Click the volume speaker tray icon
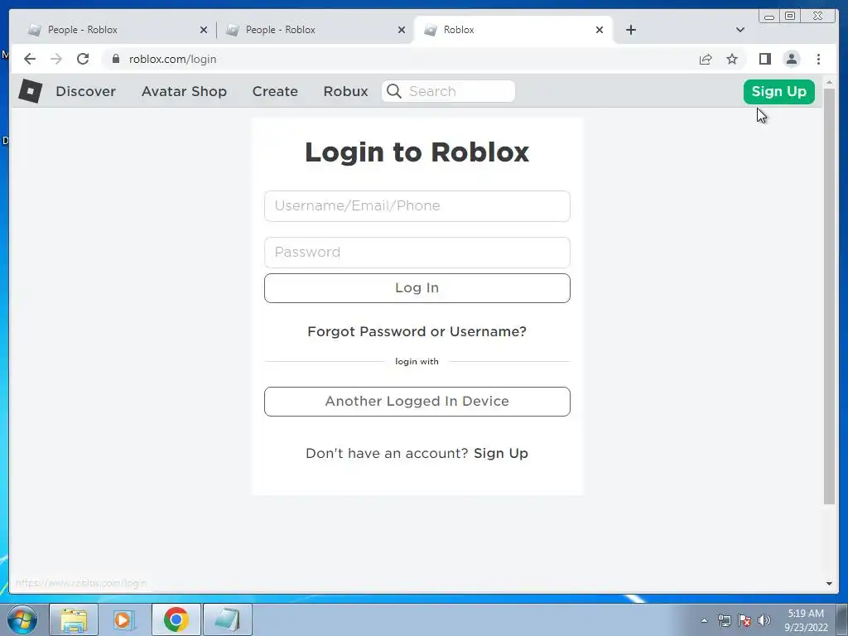Image resolution: width=848 pixels, height=636 pixels. (764, 620)
